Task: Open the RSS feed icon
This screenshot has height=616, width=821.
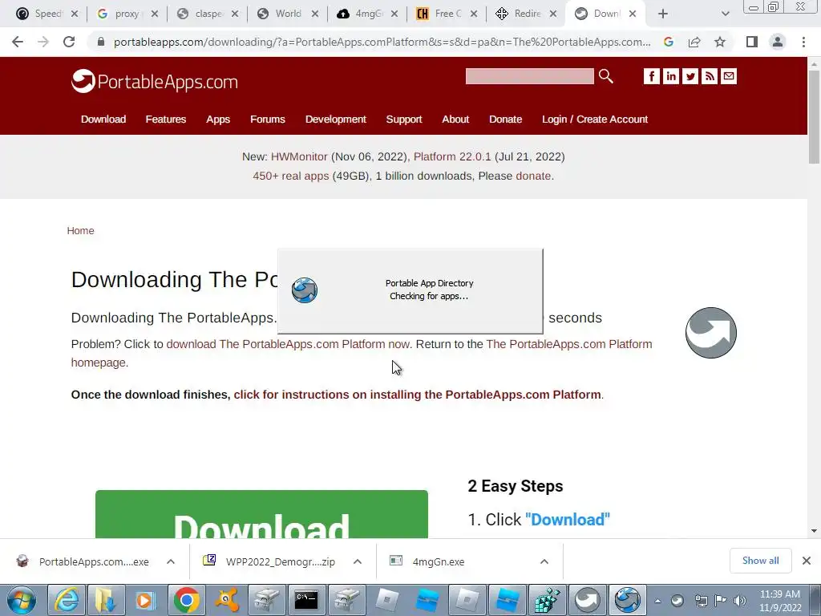Action: [710, 76]
